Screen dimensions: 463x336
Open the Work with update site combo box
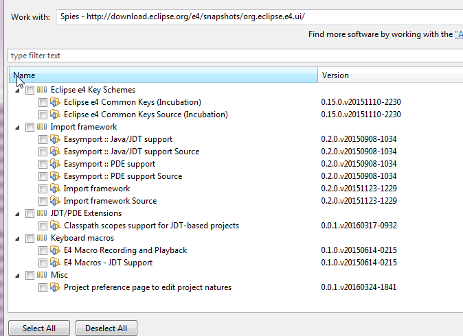[x=260, y=16]
